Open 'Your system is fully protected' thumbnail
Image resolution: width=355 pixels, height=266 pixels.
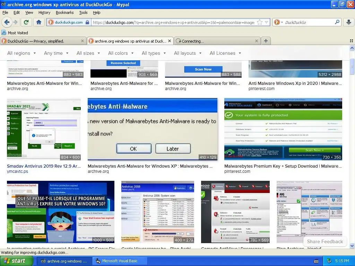click(283, 129)
